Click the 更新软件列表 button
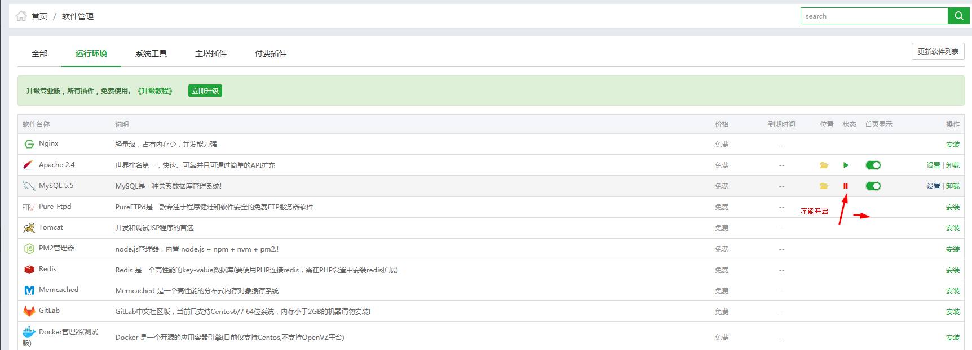 tap(938, 51)
